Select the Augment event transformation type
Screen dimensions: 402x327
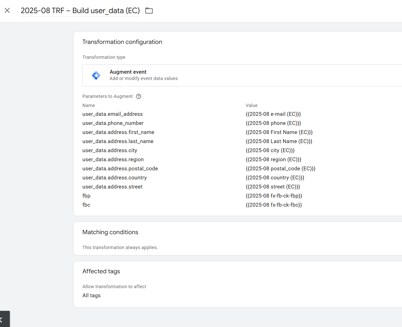click(143, 75)
